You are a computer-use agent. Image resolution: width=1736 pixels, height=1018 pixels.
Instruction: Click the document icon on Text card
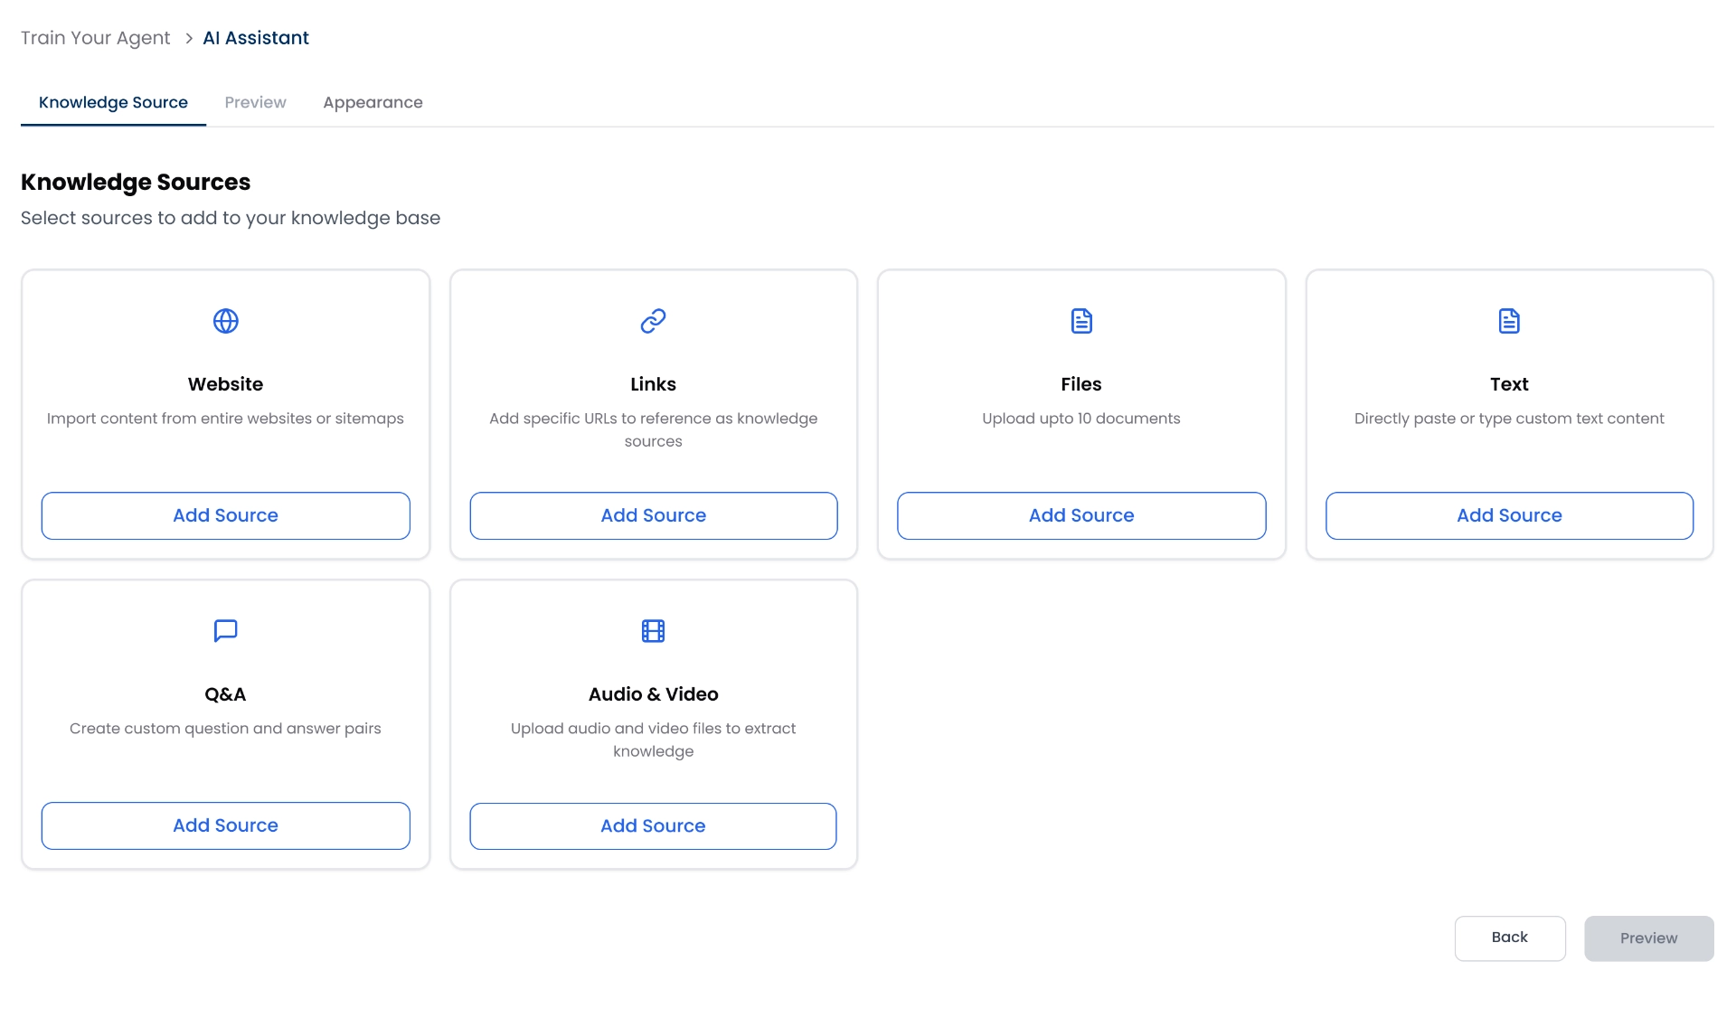point(1509,321)
